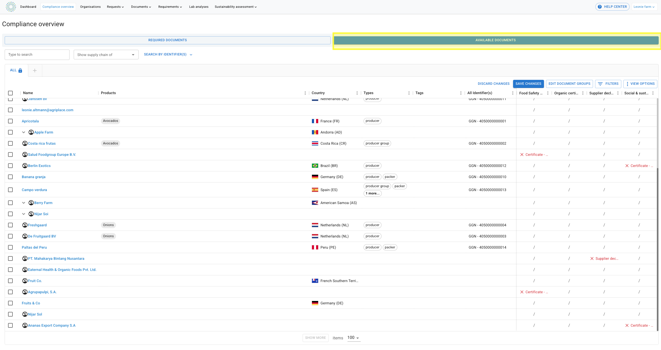Click the no-account icon beside Salud Foodgroup Europe
Image resolution: width=661 pixels, height=350 pixels.
coord(25,155)
